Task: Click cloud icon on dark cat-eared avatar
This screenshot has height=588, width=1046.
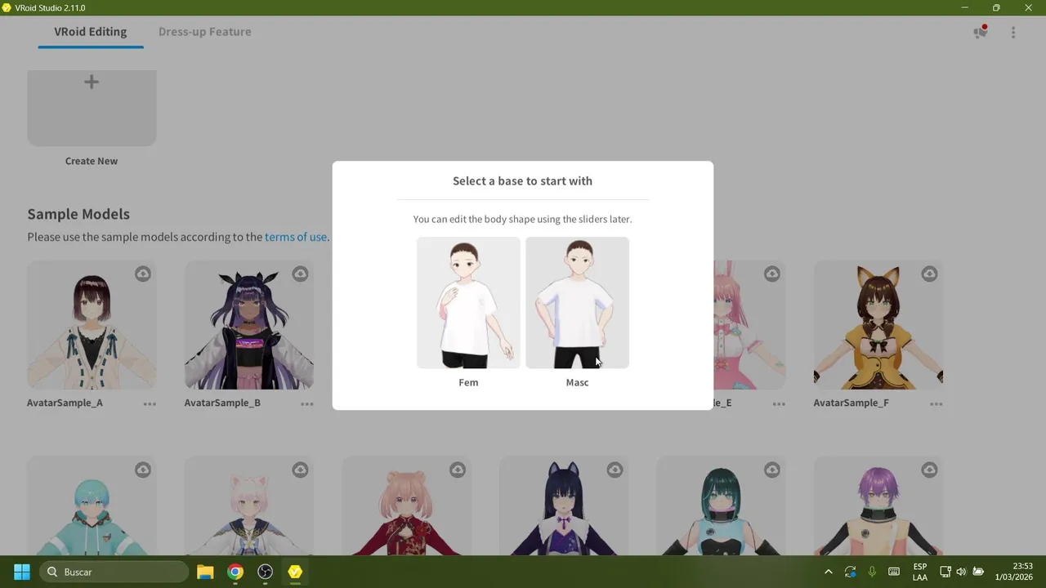Action: (x=615, y=470)
